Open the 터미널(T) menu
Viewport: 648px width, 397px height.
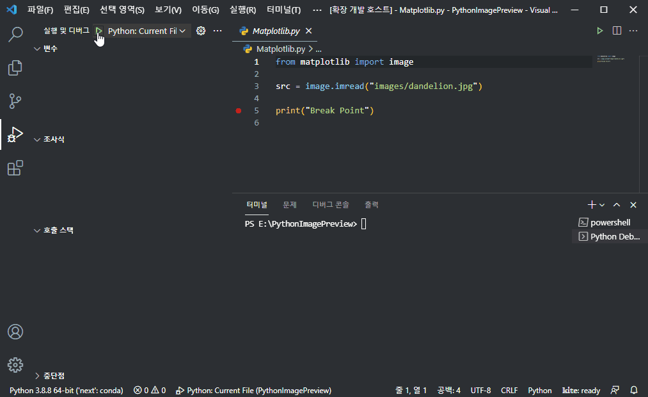tap(283, 10)
